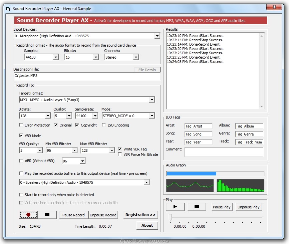The width and height of the screenshot is (289, 244).
Task: Click the playback position slider thumb
Action: click(x=171, y=217)
